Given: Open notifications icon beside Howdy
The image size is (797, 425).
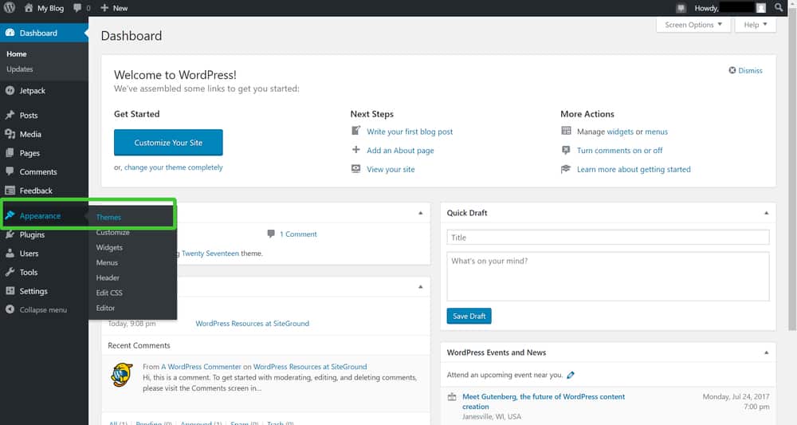Looking at the screenshot, I should click(x=681, y=8).
